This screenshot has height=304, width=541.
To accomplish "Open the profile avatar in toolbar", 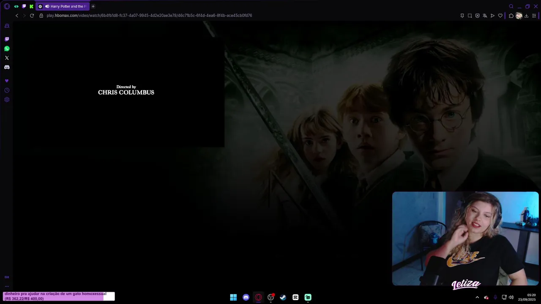I will [x=519, y=16].
